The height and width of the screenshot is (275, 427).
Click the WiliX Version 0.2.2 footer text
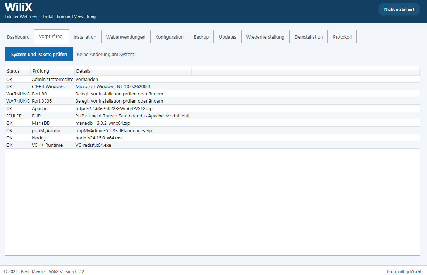67,271
